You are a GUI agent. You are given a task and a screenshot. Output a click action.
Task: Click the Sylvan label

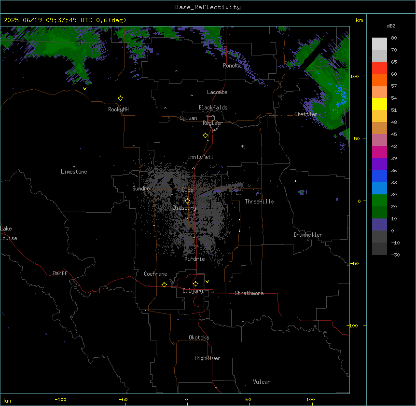[x=188, y=118]
